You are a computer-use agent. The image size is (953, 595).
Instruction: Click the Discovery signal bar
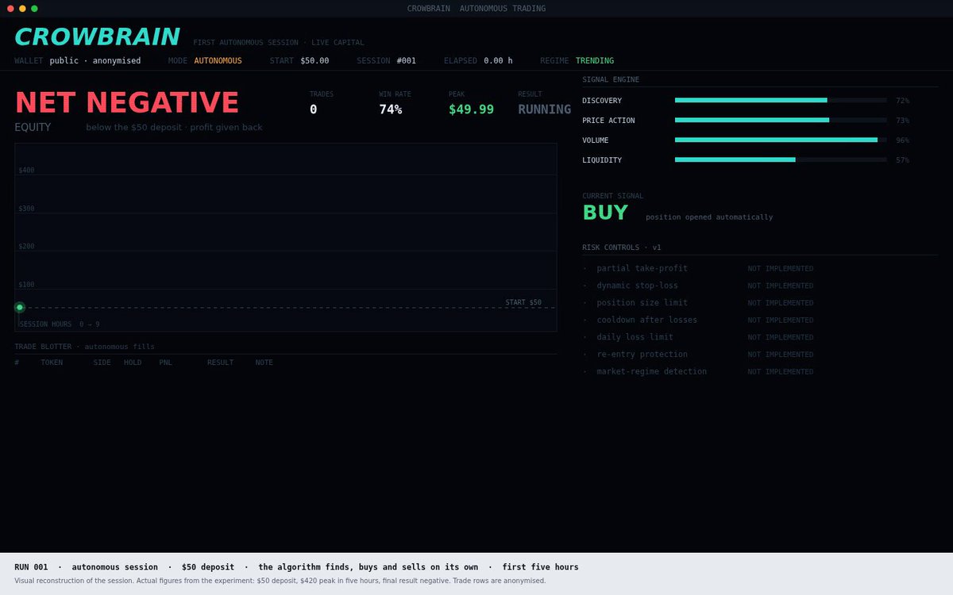(781, 100)
